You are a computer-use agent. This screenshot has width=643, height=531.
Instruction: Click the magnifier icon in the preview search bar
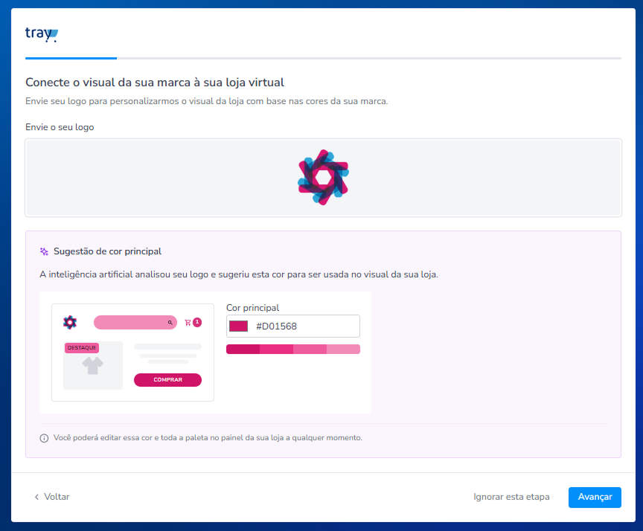[170, 323]
